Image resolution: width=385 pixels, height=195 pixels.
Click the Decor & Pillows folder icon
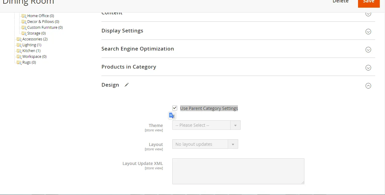coord(24,22)
